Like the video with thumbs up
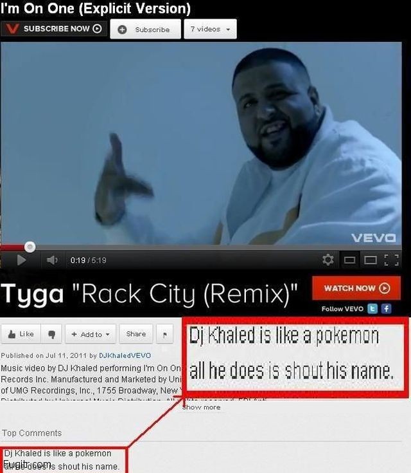 [x=21, y=334]
